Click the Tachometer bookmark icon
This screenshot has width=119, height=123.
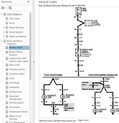click(x=7, y=107)
